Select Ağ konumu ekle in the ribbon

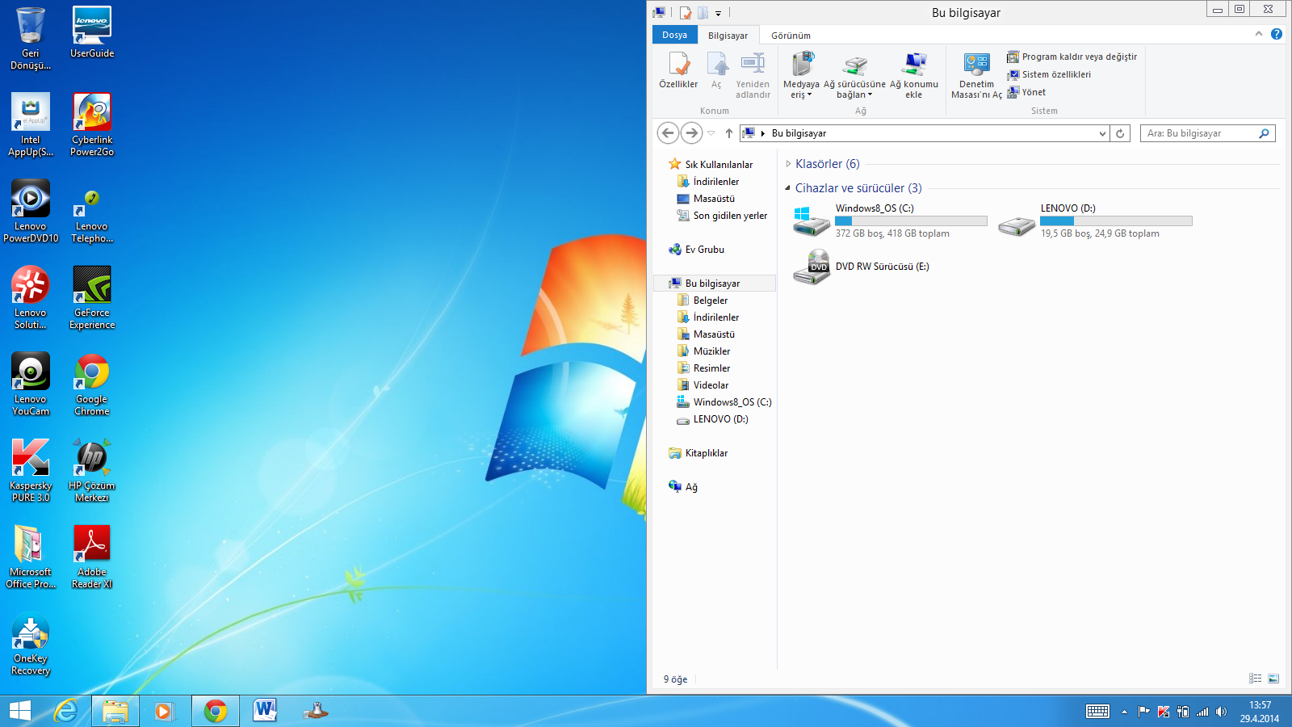(x=914, y=75)
